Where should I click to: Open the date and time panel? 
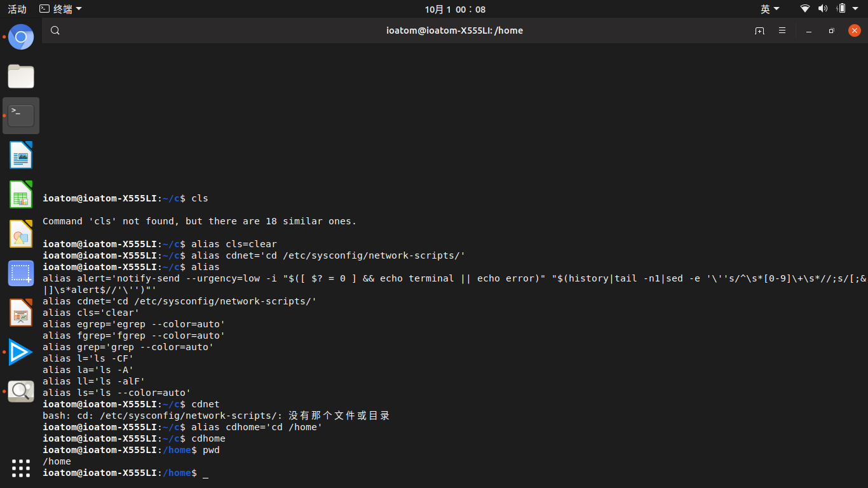point(455,9)
